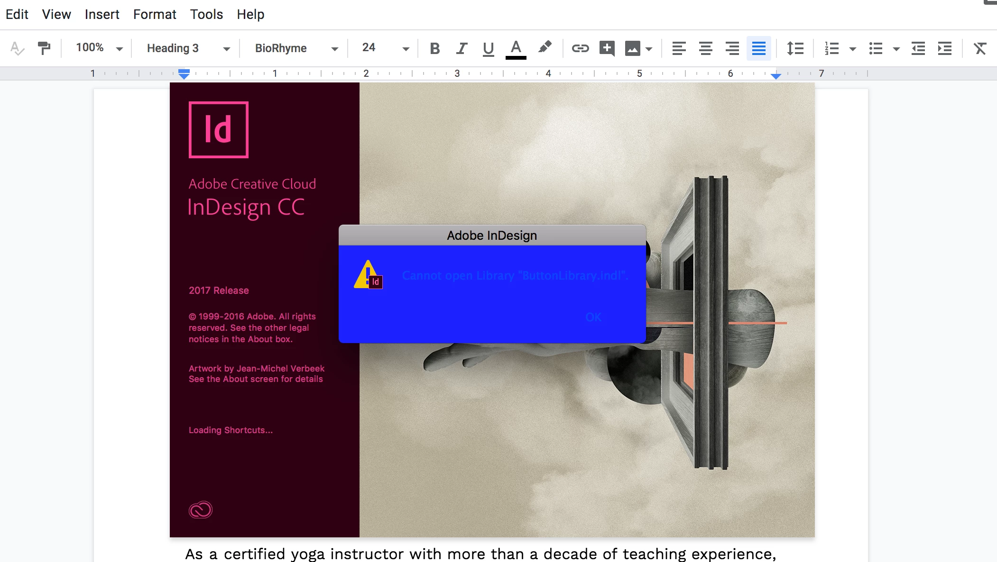Turn off justified alignment
Screen dimensions: 997x562
[x=758, y=48]
